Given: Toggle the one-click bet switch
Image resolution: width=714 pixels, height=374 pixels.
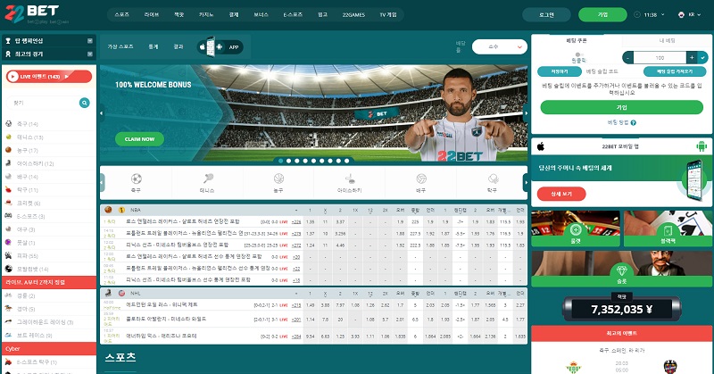Looking at the screenshot, I should (579, 54).
